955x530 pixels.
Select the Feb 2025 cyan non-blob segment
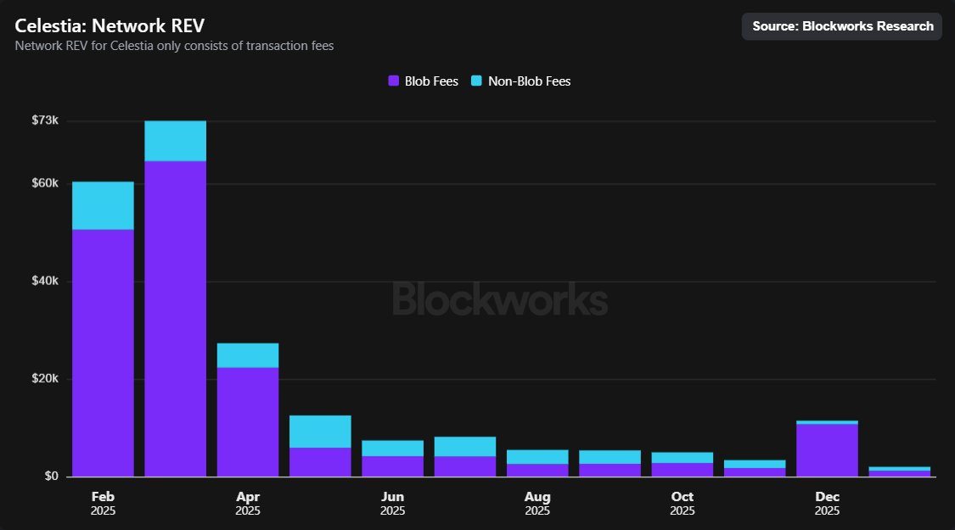[x=103, y=206]
